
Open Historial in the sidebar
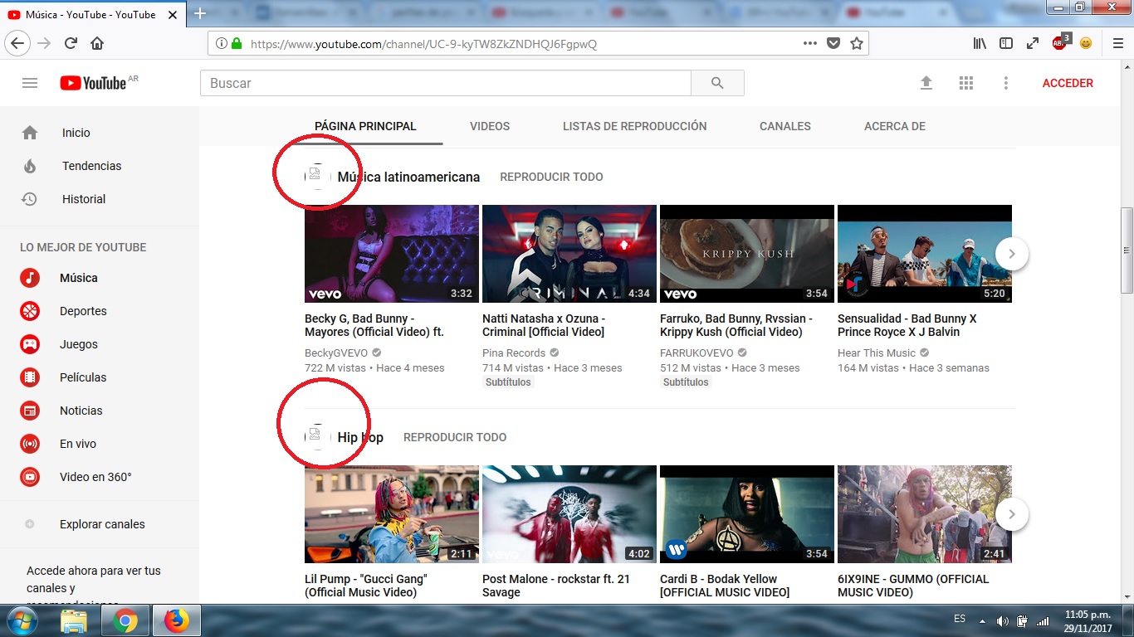100,199
